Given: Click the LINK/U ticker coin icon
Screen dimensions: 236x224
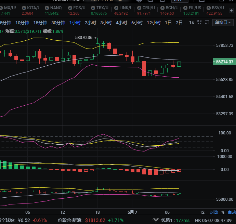Looking at the screenshot, I should point(116,8).
